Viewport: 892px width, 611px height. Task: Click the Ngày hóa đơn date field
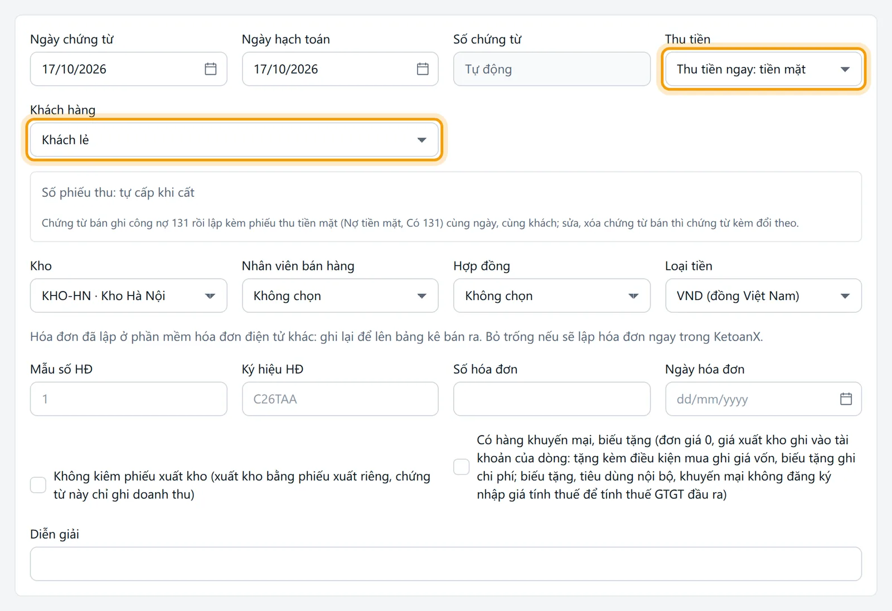pos(763,399)
